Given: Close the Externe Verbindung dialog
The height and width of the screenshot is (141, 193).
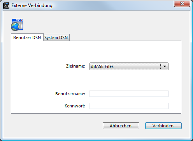Looking at the screenshot, I should coord(182,4).
